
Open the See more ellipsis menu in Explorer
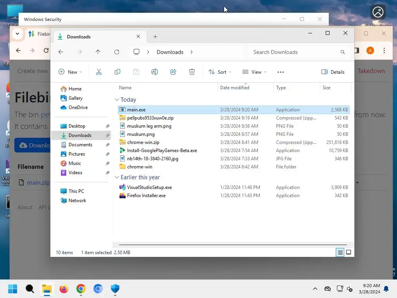tap(281, 72)
